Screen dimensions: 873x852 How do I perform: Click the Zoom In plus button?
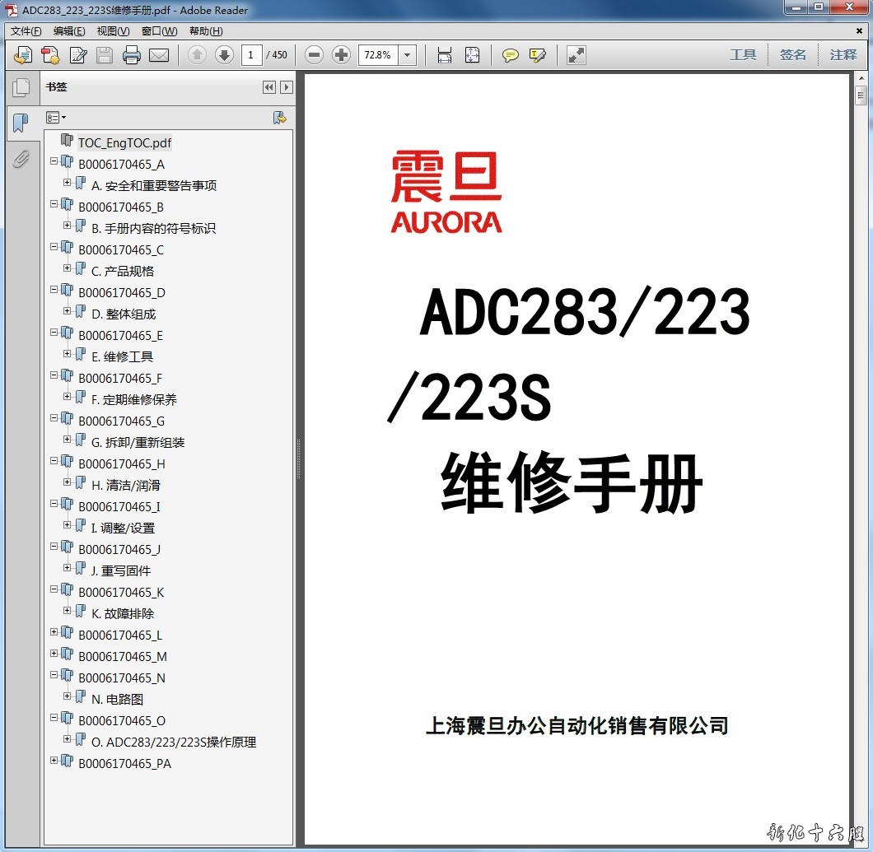pyautogui.click(x=341, y=55)
